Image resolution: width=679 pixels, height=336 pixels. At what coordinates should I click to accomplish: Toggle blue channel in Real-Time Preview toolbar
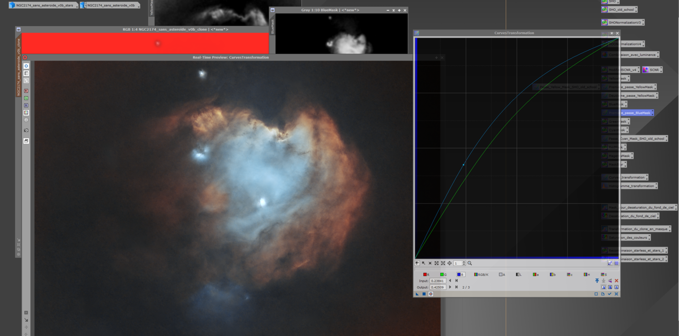26,105
